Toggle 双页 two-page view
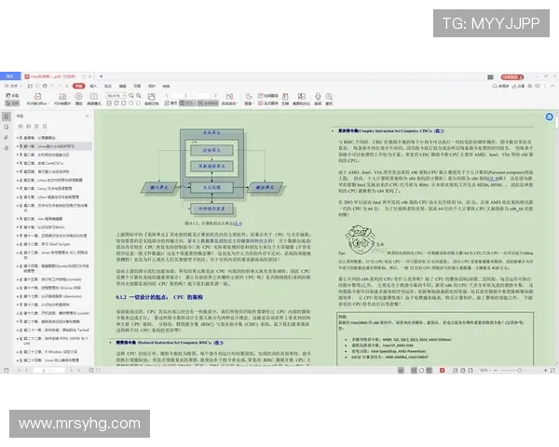 click(187, 103)
